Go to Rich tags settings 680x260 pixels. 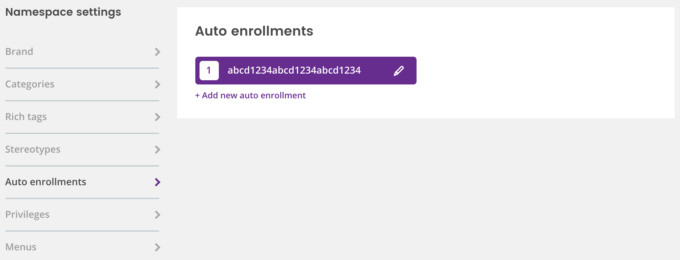tap(82, 117)
